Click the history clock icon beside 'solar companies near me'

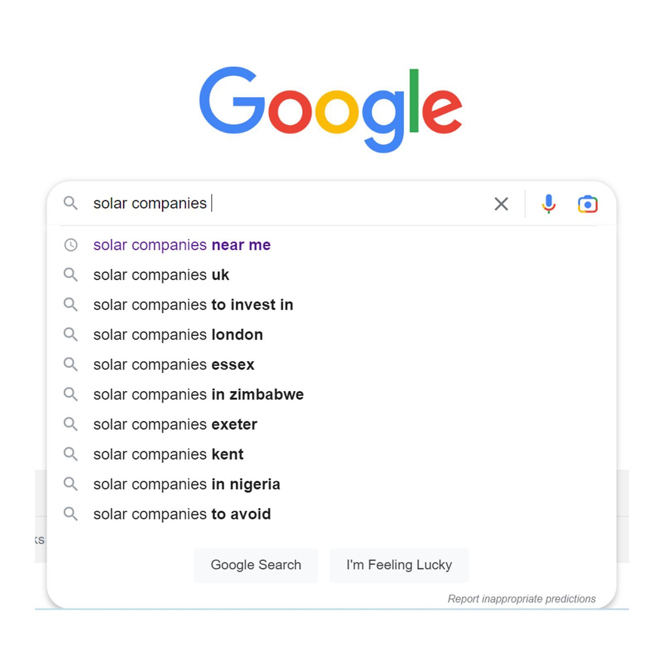[71, 245]
